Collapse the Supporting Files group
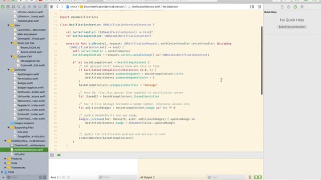 (9, 127)
